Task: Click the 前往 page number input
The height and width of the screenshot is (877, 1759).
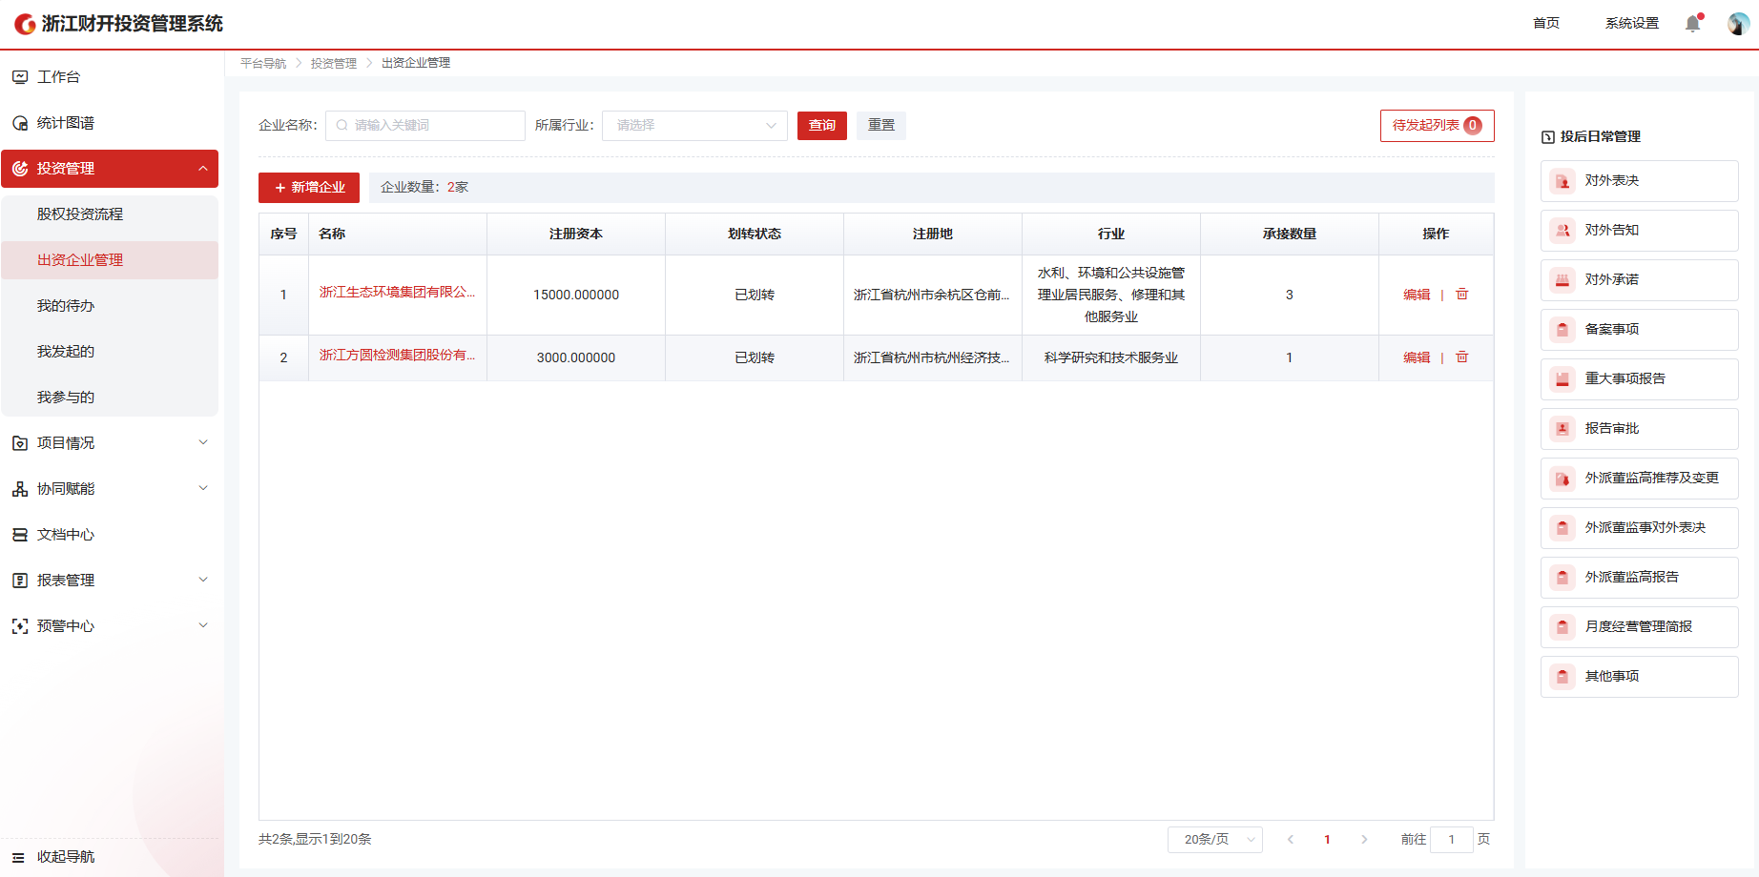Action: (1452, 840)
